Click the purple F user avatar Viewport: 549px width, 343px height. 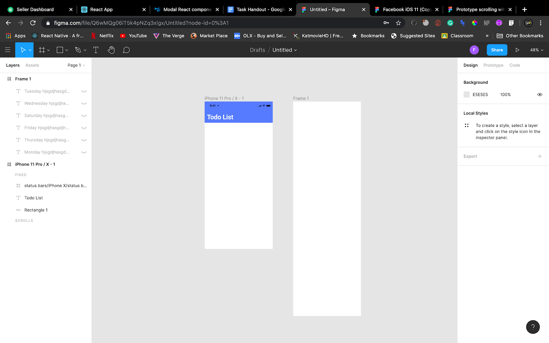[474, 50]
